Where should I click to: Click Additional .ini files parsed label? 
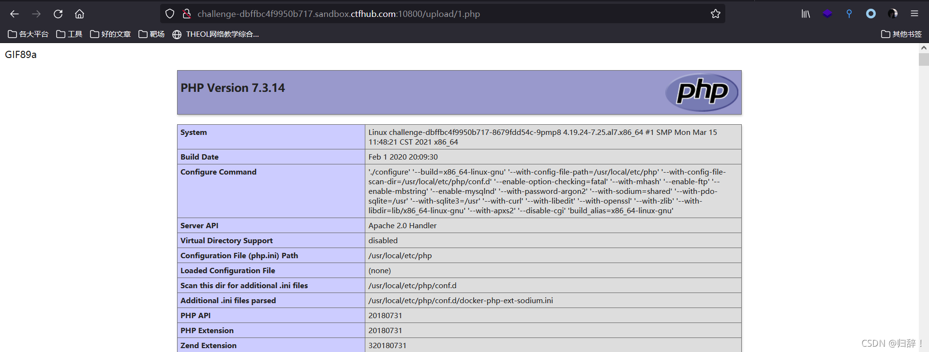(228, 301)
